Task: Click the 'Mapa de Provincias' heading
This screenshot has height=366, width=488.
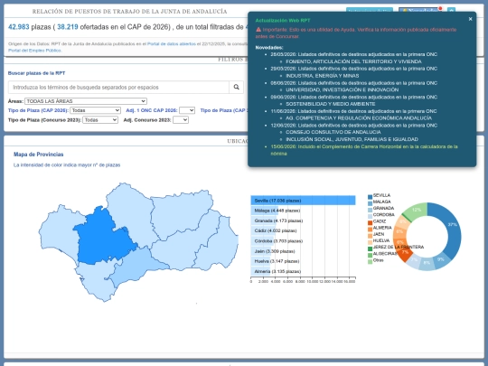Action: coord(39,155)
